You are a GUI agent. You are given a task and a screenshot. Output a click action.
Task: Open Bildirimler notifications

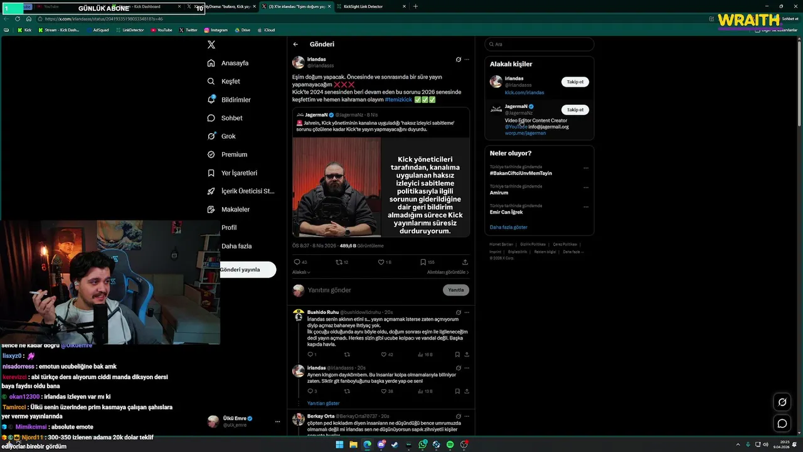(x=229, y=99)
